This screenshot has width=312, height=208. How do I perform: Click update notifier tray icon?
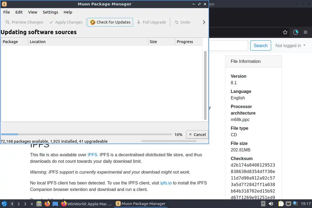[295, 203]
